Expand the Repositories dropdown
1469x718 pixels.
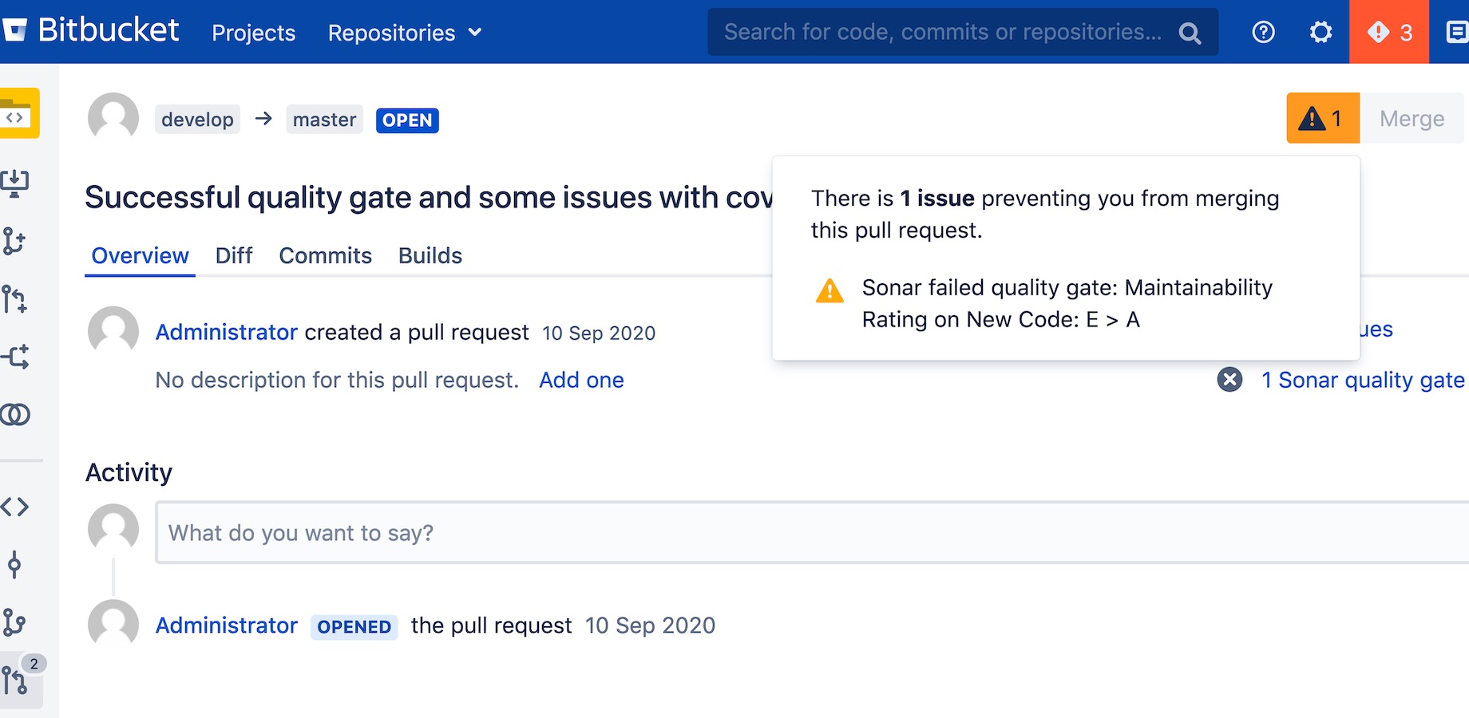point(405,33)
